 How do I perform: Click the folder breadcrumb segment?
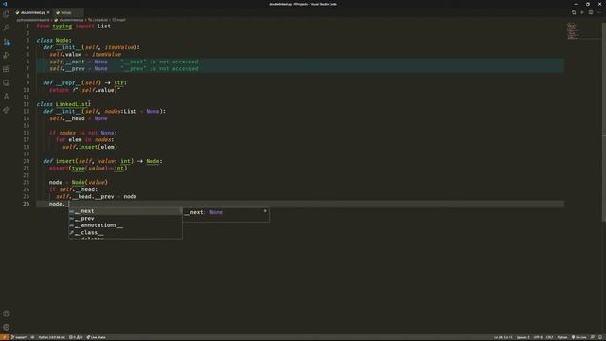[33, 20]
